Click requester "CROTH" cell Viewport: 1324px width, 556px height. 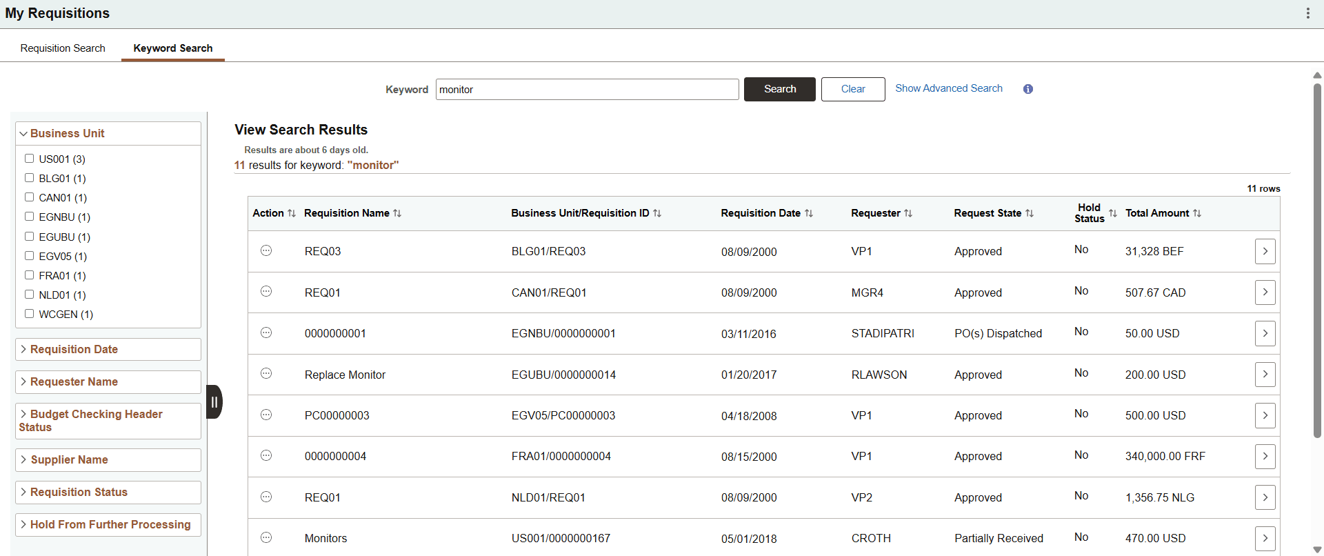click(871, 538)
